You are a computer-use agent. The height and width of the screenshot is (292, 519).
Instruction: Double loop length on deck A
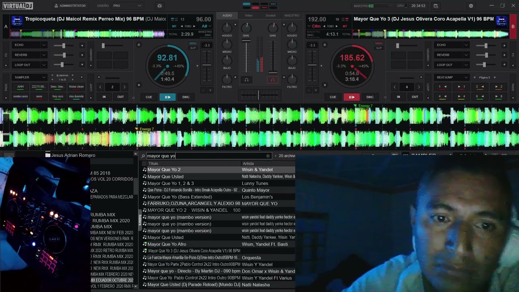click(x=124, y=87)
